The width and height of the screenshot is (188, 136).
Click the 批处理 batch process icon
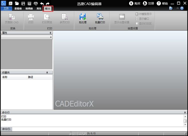click(82, 19)
